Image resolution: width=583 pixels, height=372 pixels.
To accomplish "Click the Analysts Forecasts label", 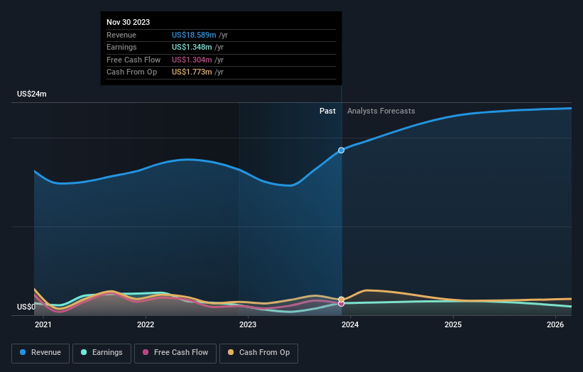I will 381,111.
